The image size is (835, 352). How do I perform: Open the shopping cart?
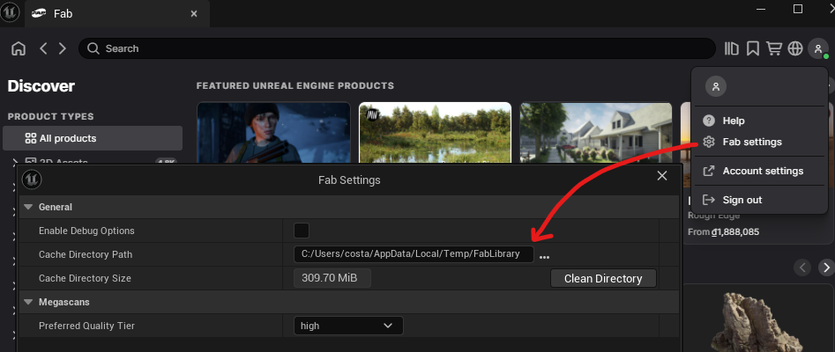(774, 48)
